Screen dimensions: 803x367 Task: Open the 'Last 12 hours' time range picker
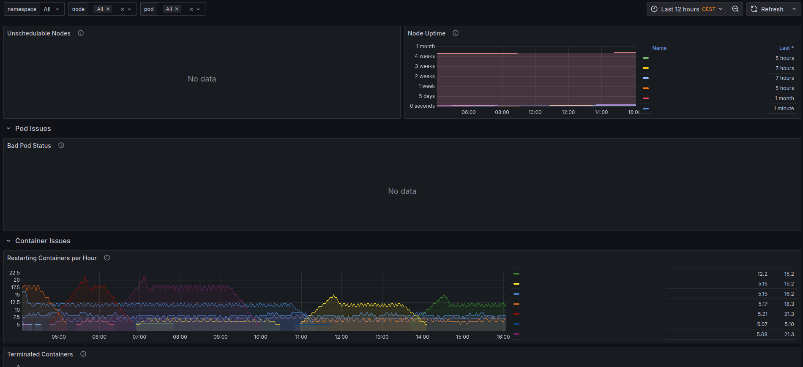[687, 9]
